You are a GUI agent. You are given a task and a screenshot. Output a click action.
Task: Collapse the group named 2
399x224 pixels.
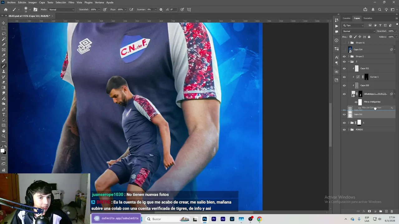pos(349,62)
